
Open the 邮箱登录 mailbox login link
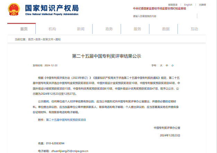tap(173, 5)
